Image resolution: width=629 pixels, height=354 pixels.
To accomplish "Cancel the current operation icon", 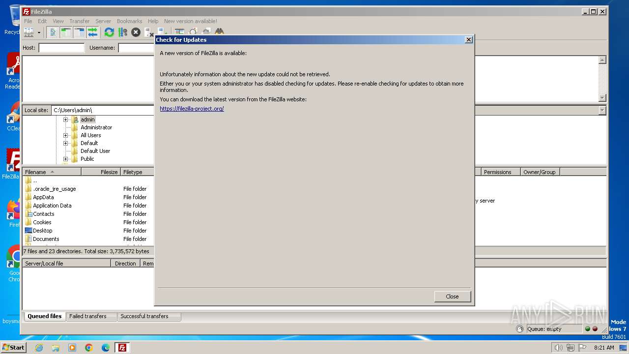I will click(x=136, y=32).
